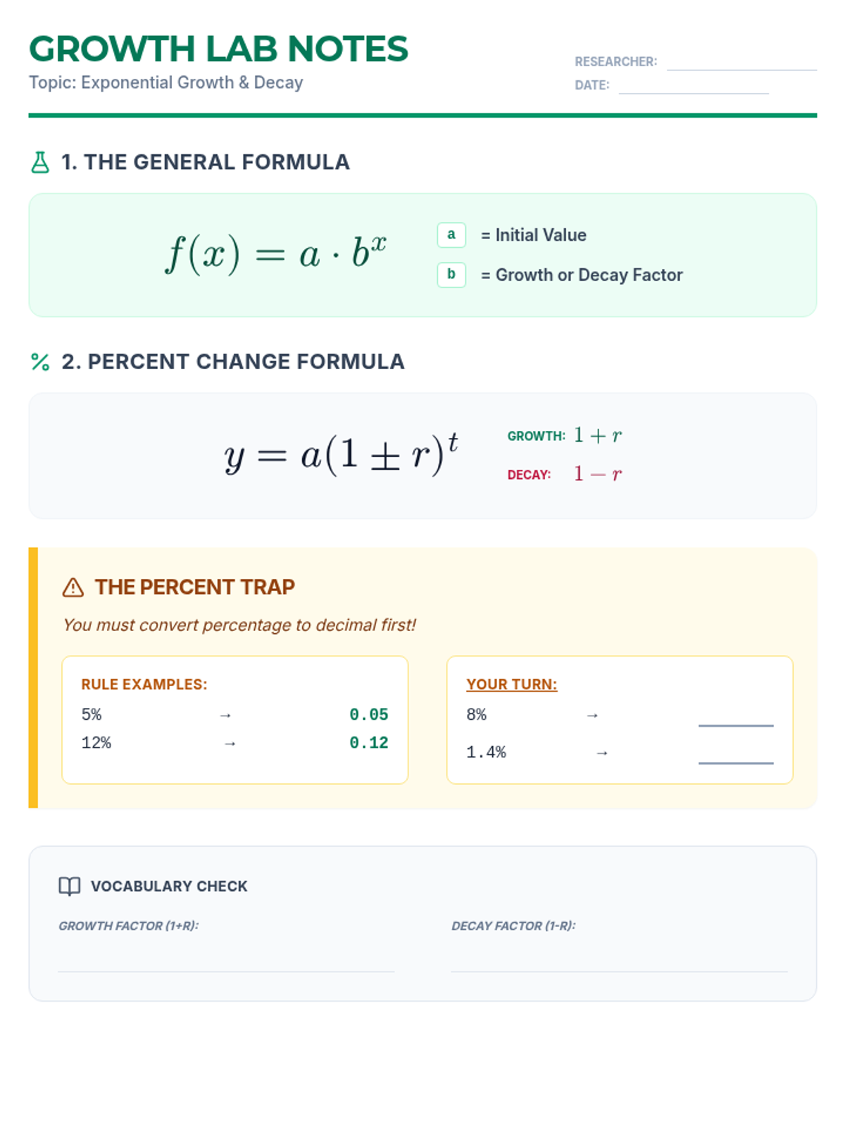Click the underlined YOUR TURN heading
Viewport: 845px width, 1127px height.
511,685
